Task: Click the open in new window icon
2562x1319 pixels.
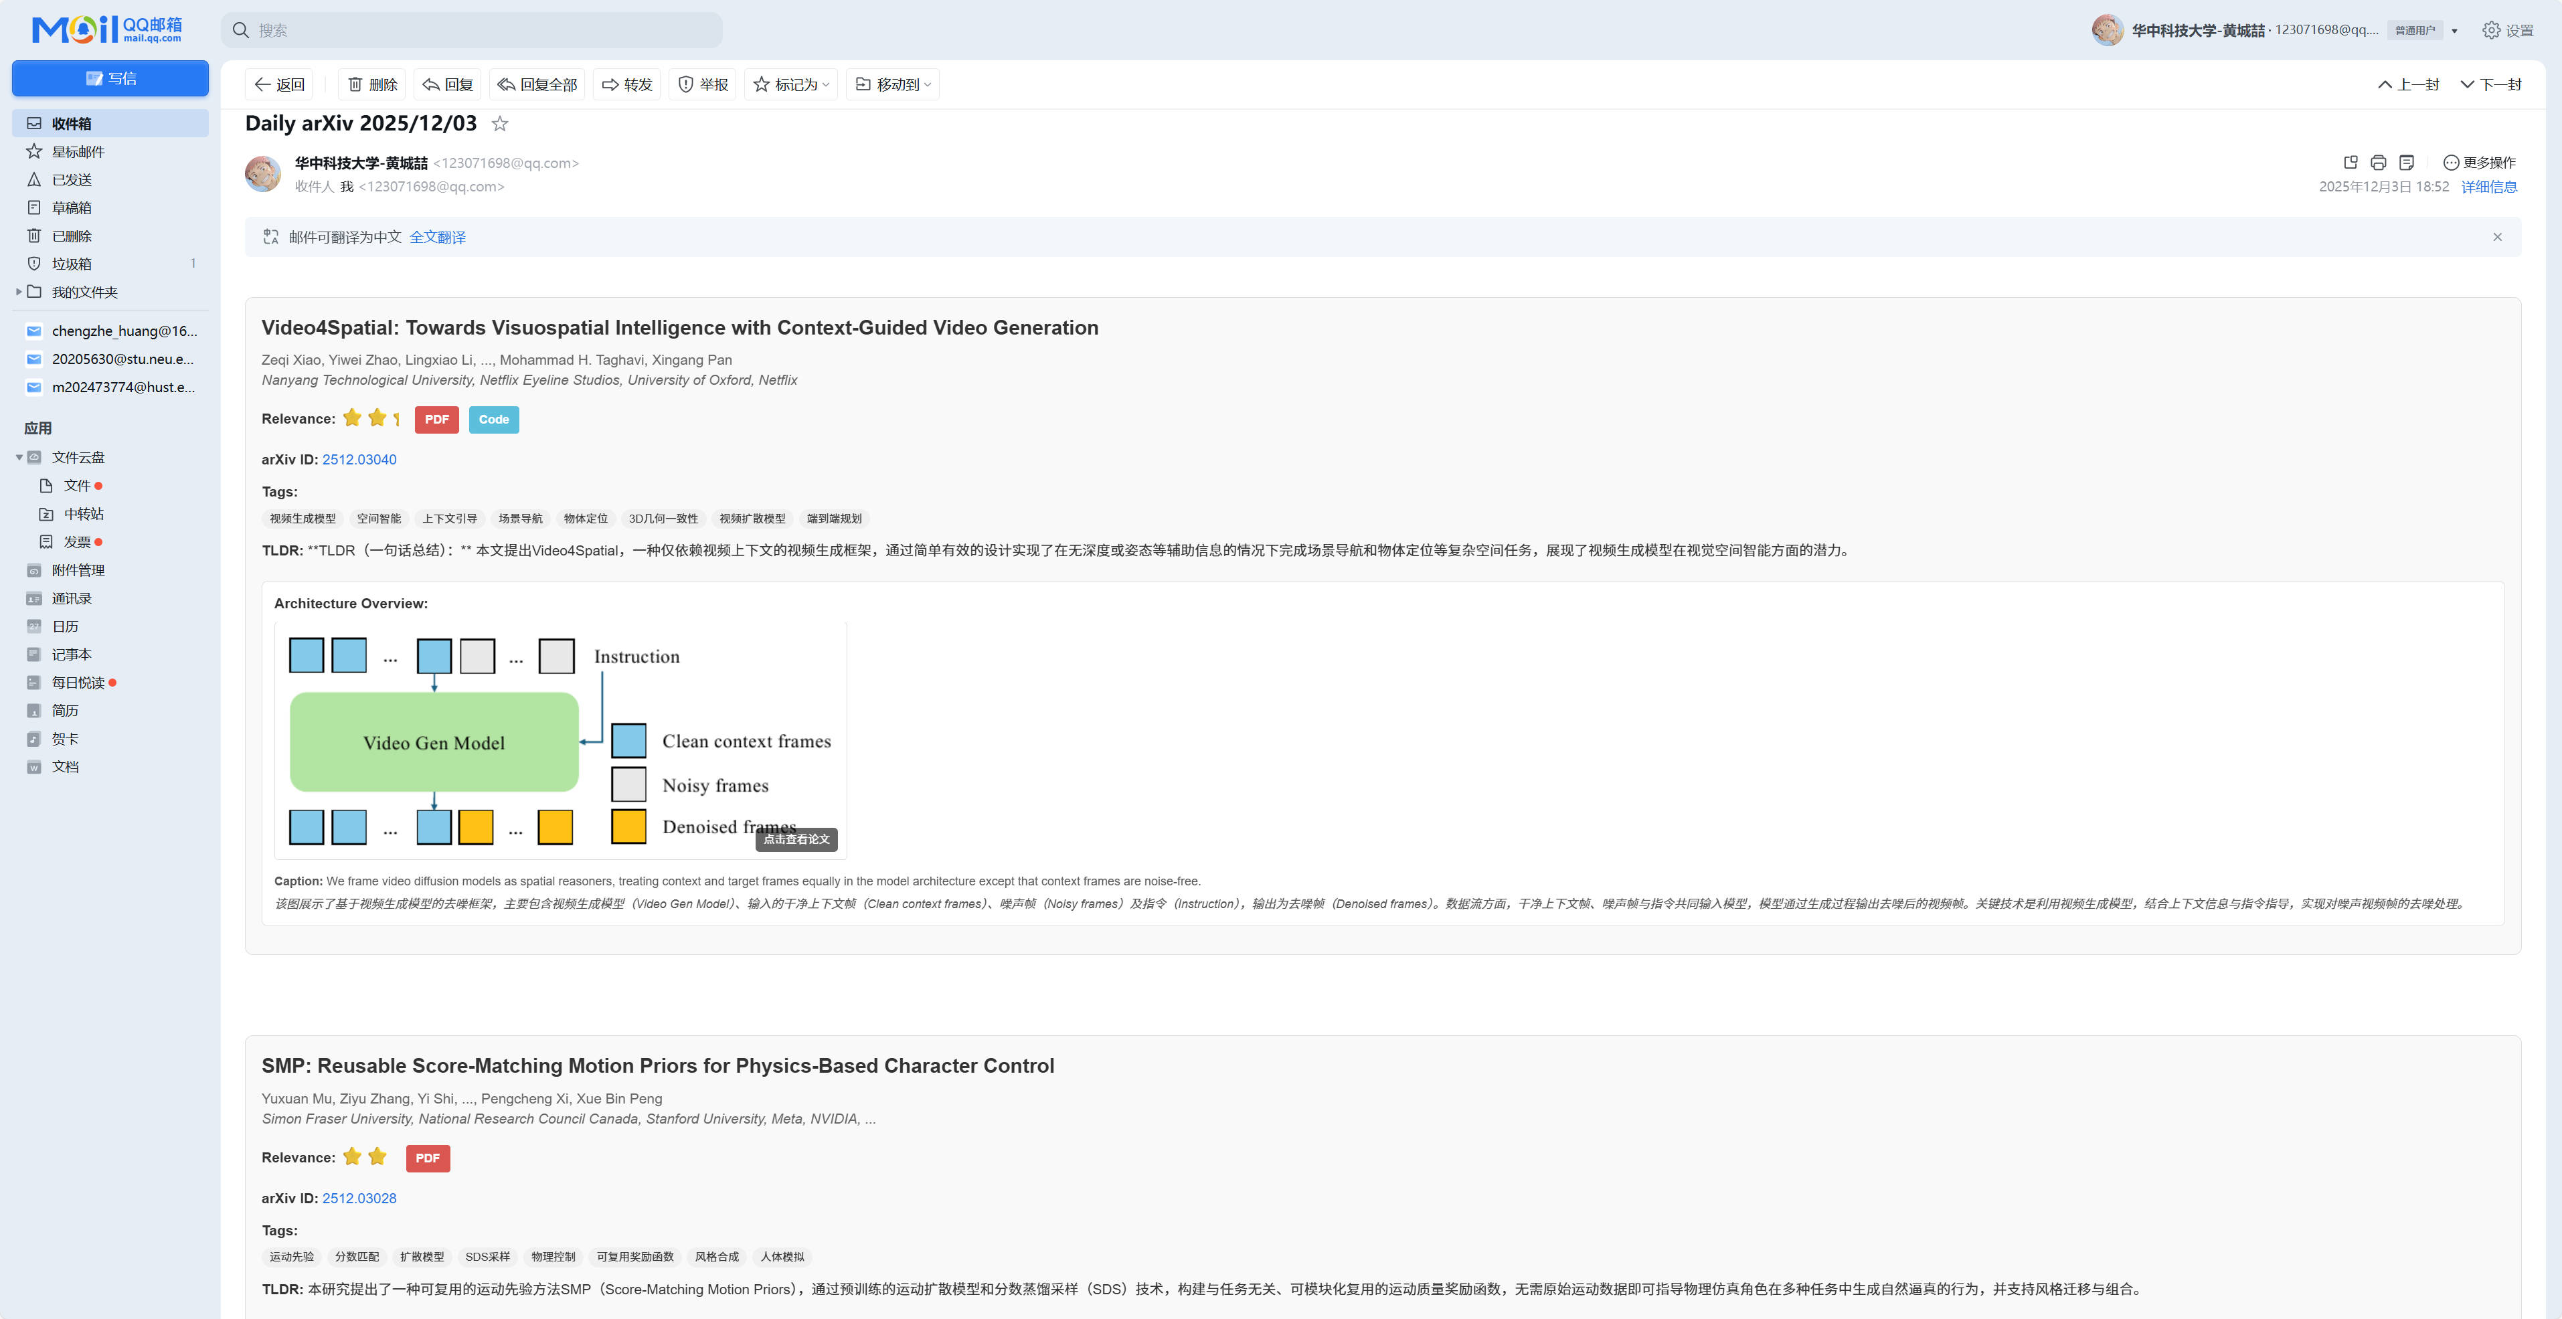Action: pyautogui.click(x=2351, y=162)
